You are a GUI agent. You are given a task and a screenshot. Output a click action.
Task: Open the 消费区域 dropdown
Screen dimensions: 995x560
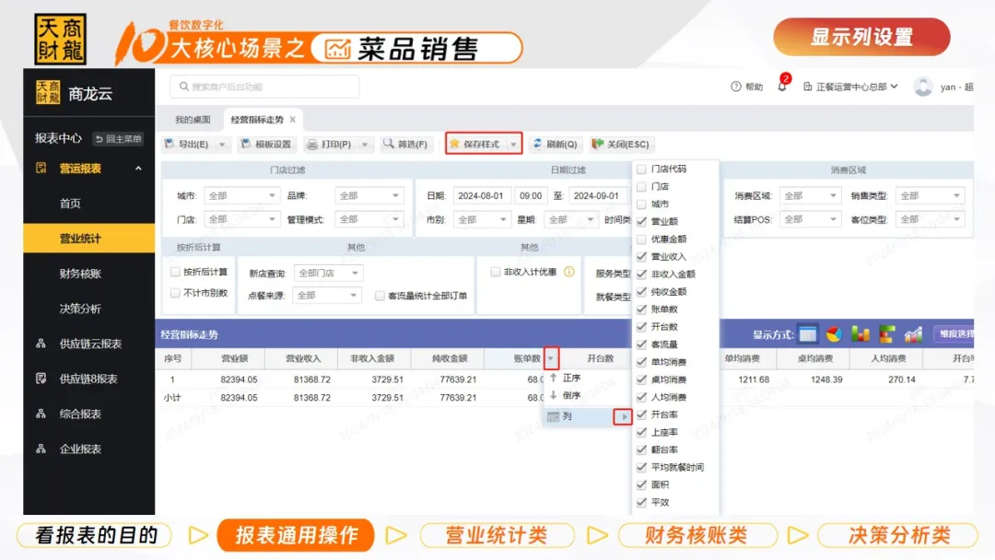(810, 195)
